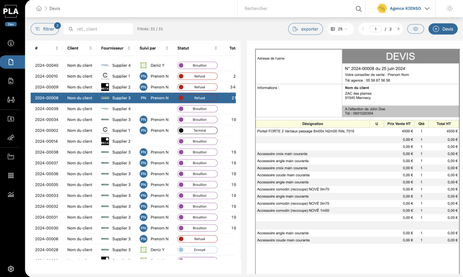This screenshot has width=463, height=277.
Task: Open the announcements megaphone icon in the sidebar
Action: 10,137
